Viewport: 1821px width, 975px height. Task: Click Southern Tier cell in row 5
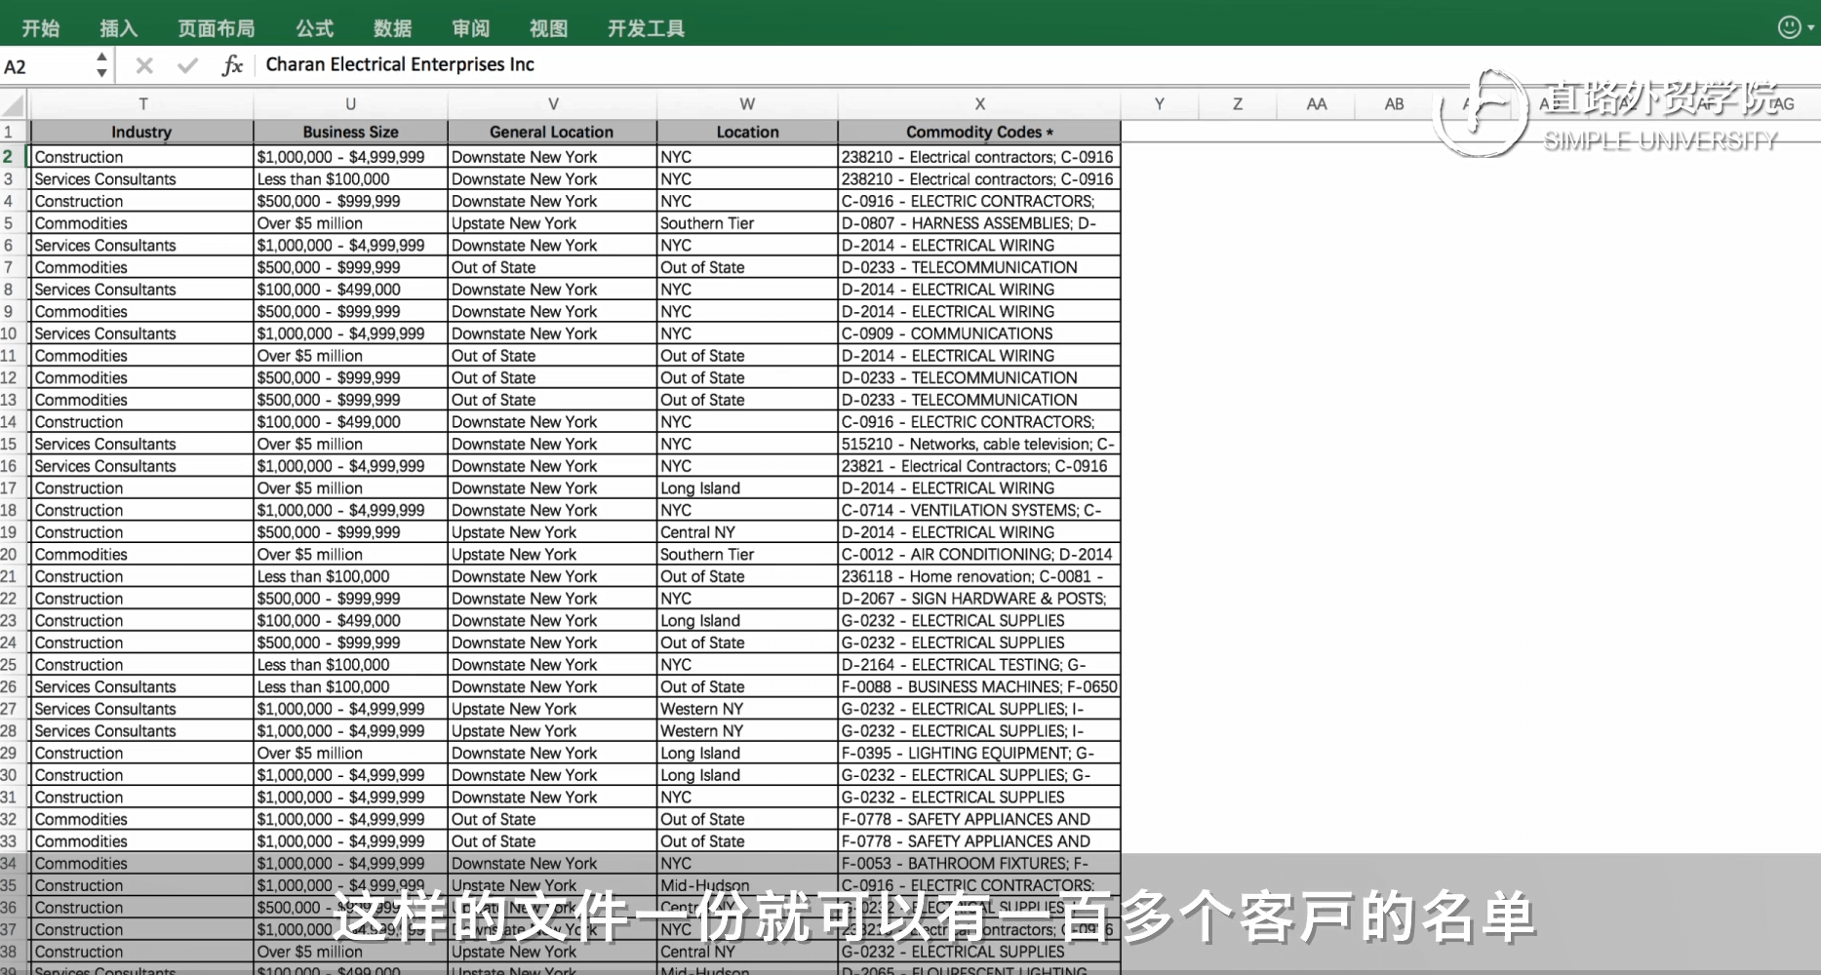tap(747, 223)
